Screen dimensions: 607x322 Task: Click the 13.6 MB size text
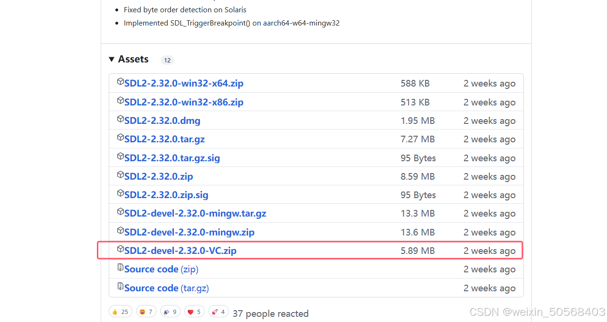tap(417, 232)
